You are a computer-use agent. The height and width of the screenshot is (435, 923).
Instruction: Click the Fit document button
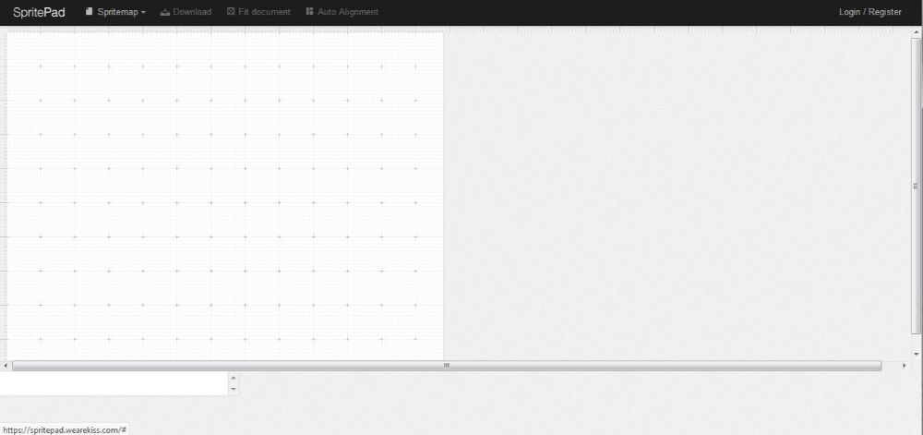(258, 12)
